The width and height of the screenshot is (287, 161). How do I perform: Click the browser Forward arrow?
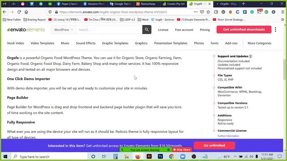click(12, 12)
